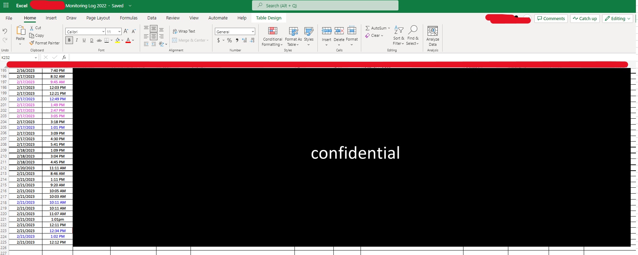Open Conditional Formatting
This screenshot has height=255, width=638.
273,36
